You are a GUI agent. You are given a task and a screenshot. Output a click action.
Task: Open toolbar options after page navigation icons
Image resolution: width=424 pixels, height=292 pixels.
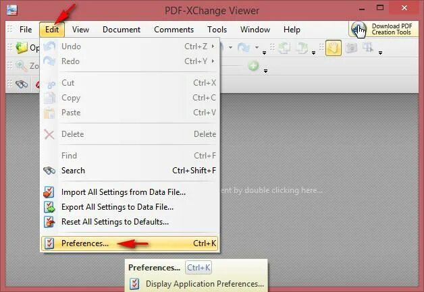[313, 53]
